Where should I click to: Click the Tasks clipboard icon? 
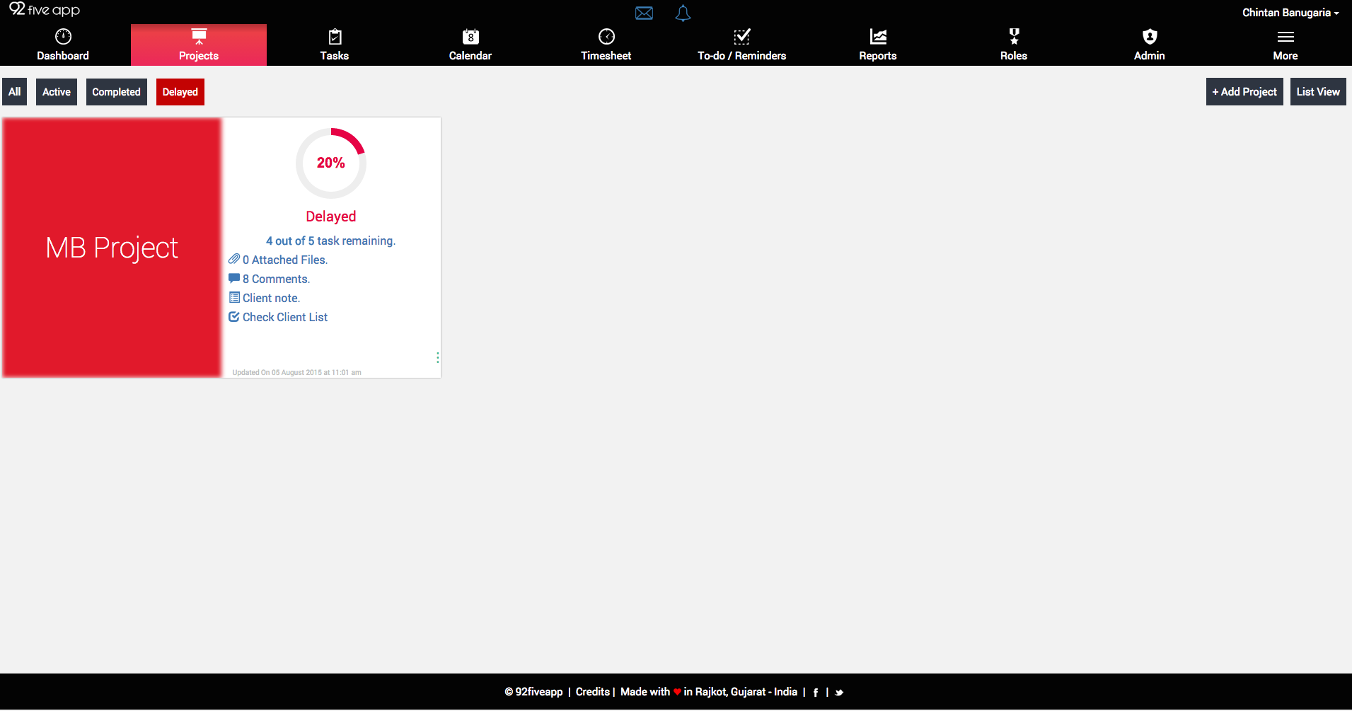(335, 36)
